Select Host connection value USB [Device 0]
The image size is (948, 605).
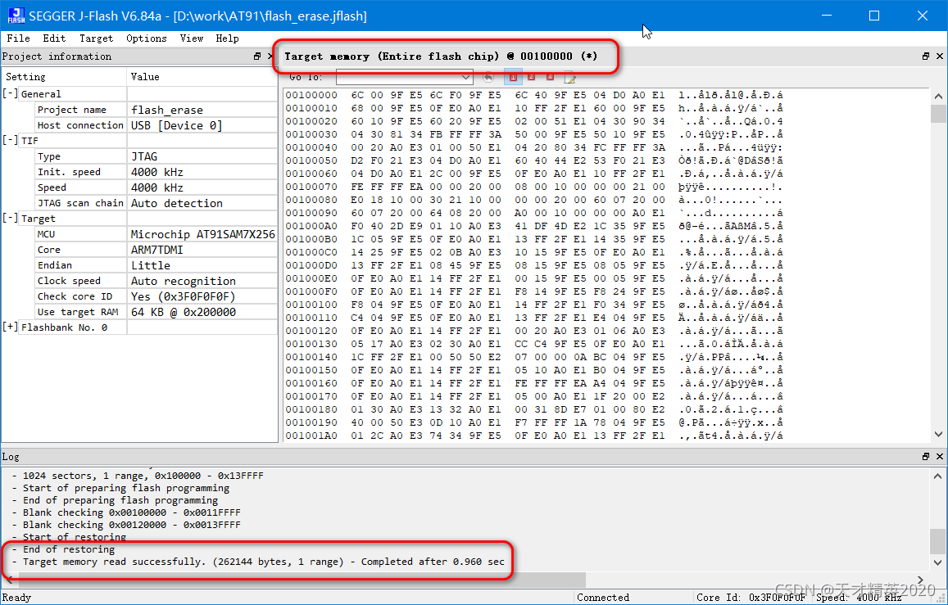[x=176, y=125]
